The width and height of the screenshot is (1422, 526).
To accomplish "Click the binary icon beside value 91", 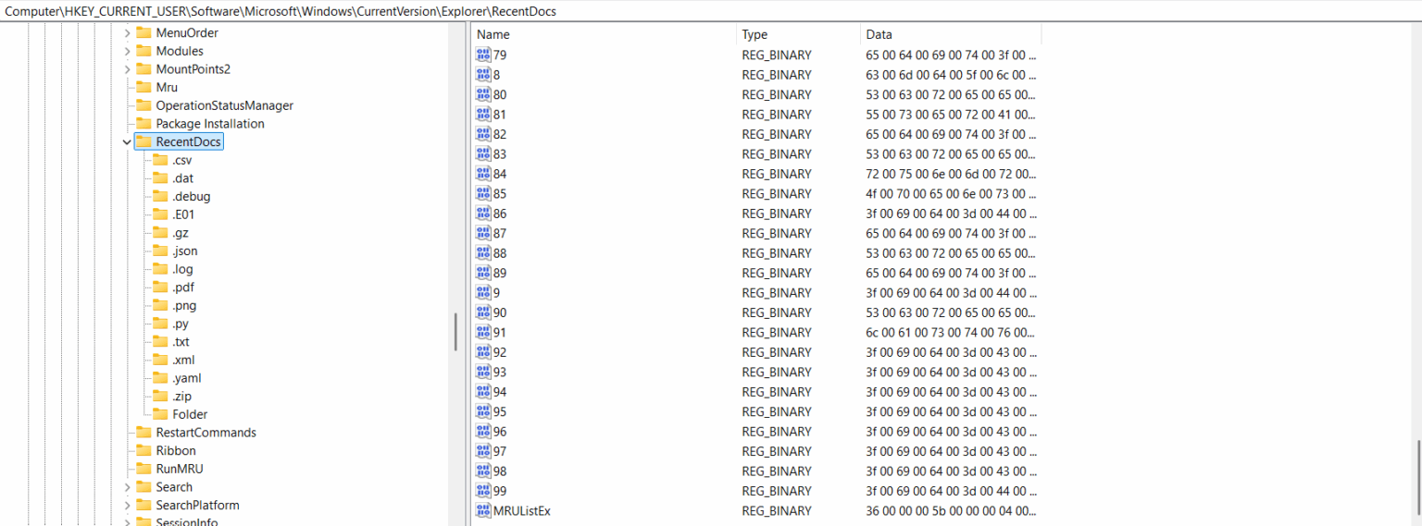I will tap(483, 332).
